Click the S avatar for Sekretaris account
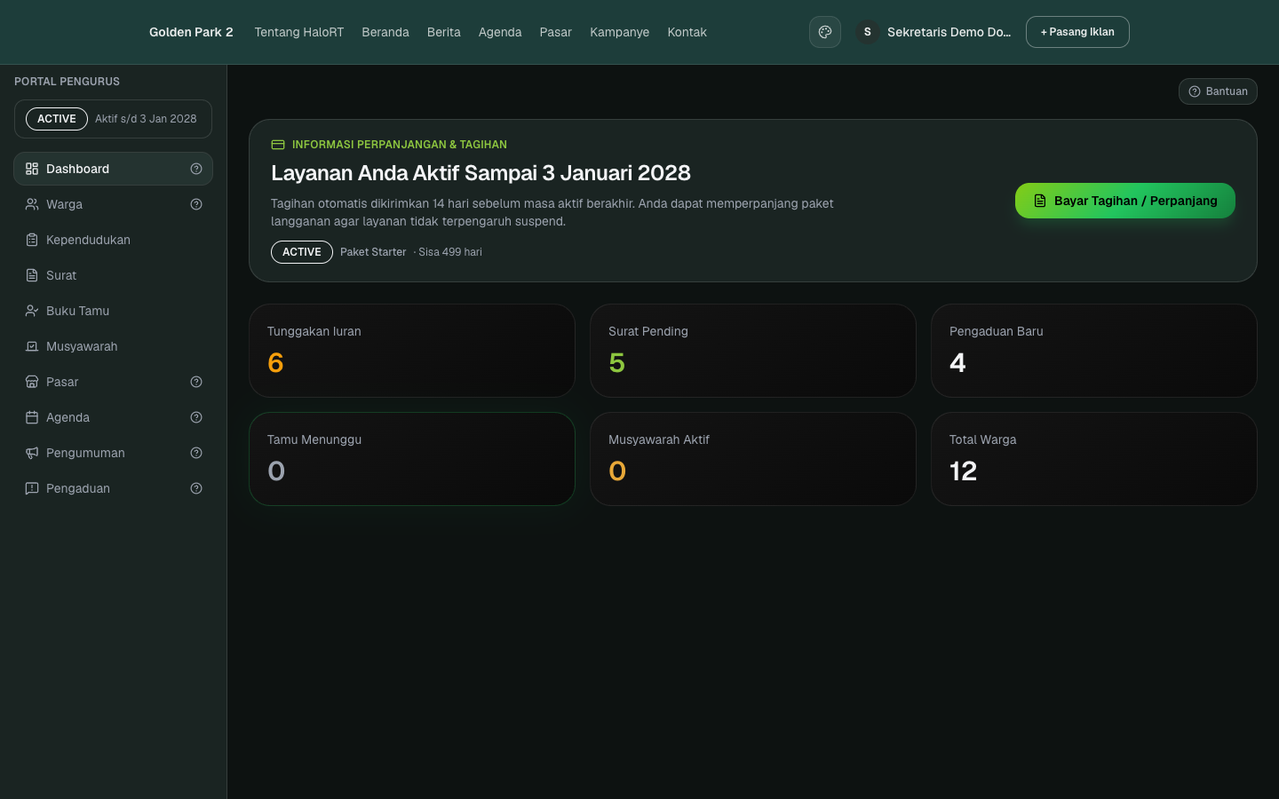This screenshot has height=799, width=1279. point(868,32)
